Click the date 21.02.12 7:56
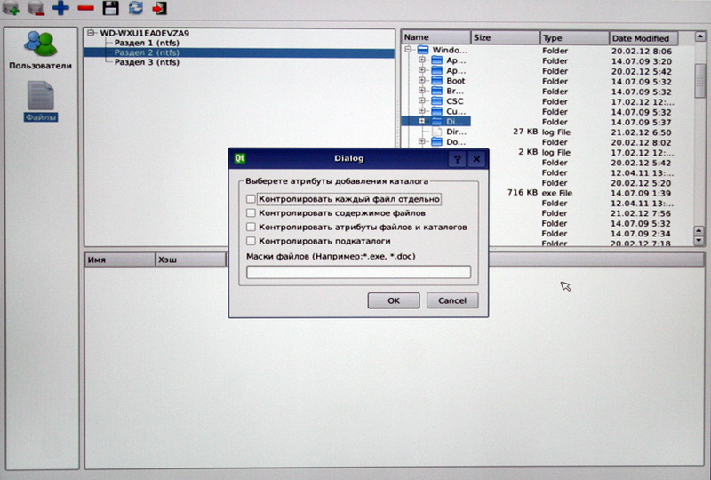The width and height of the screenshot is (711, 480). coord(641,213)
